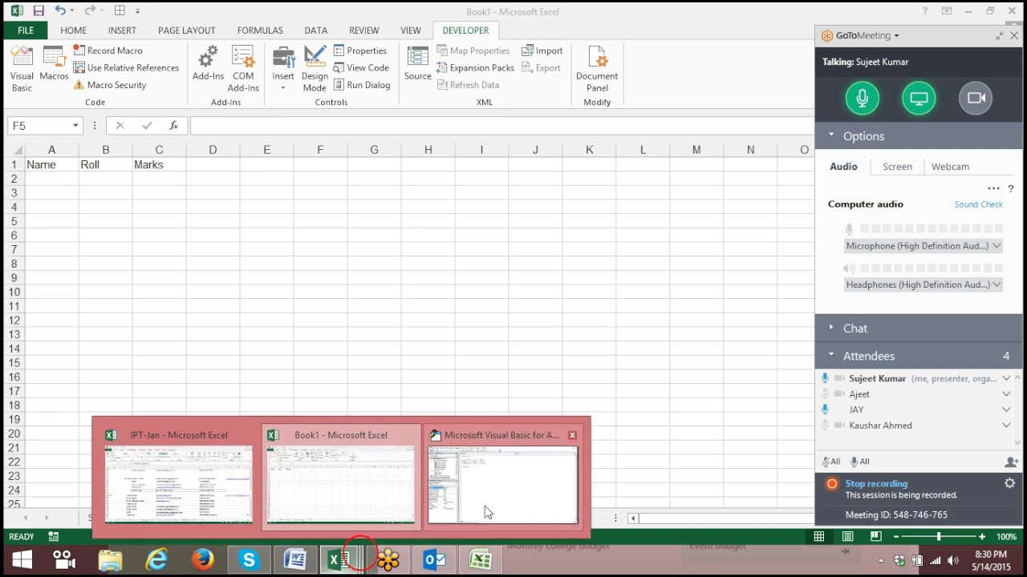1027x577 pixels.
Task: Click XML Import
Action: coord(542,50)
